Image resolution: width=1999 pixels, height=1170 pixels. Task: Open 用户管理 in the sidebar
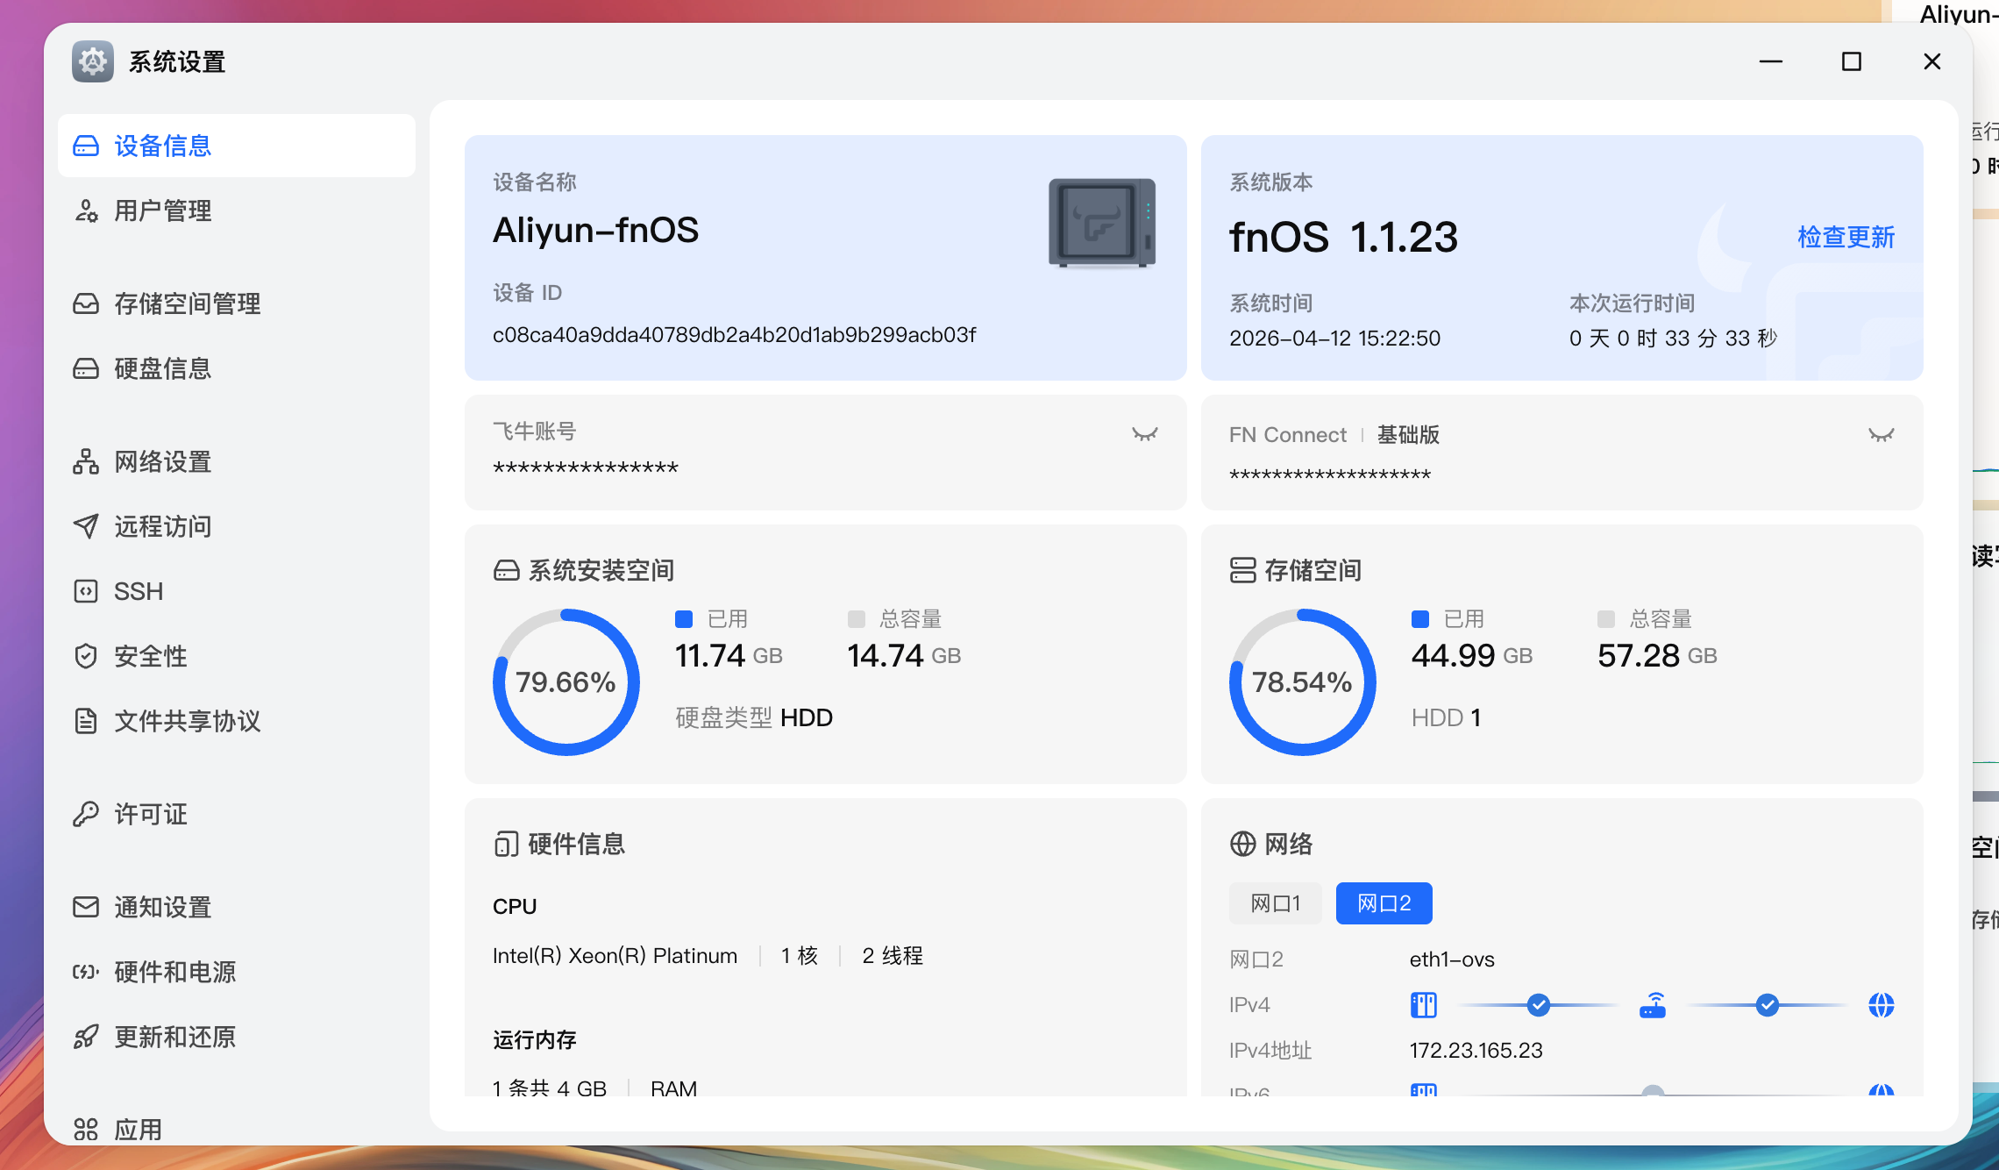[163, 210]
